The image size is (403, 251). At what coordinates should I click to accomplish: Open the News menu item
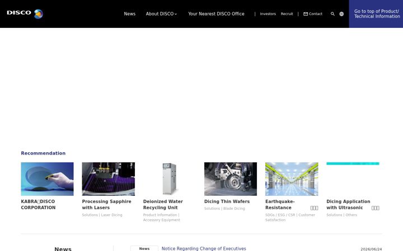pos(129,14)
